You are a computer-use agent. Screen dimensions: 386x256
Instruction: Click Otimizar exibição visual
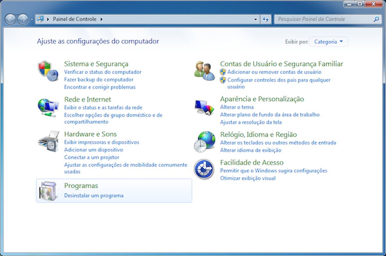[248, 178]
